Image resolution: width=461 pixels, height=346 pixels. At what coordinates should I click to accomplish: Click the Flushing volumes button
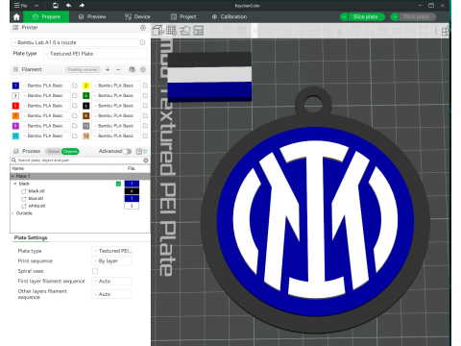click(83, 69)
